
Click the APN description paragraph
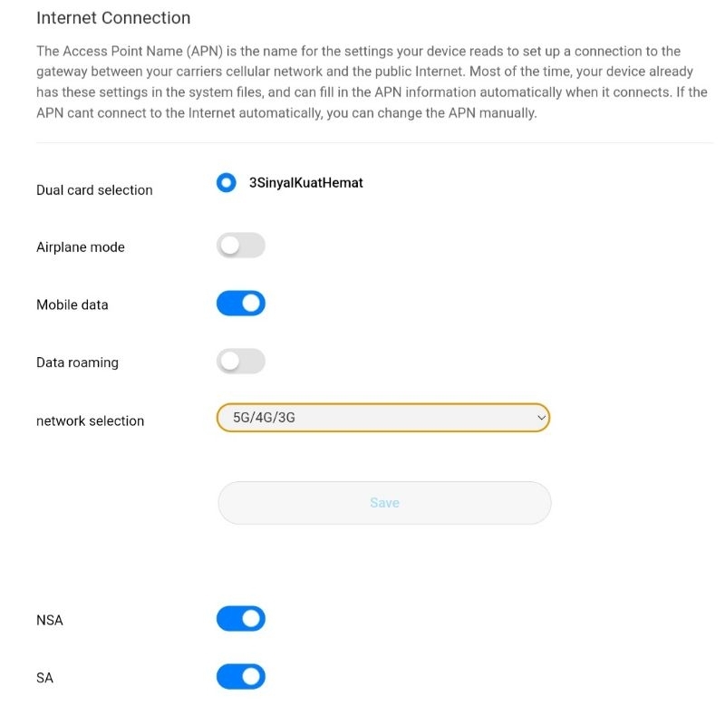tap(372, 82)
